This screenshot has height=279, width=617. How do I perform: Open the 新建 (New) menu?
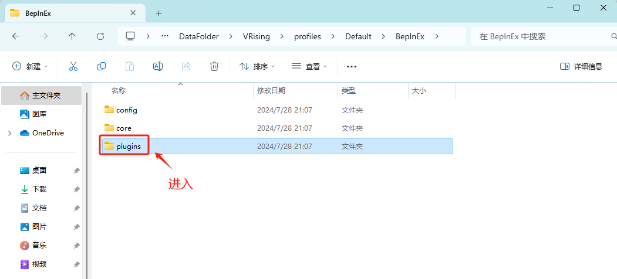tap(31, 66)
